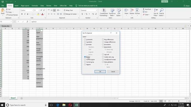Switch to the Page Layout tab
This screenshot has height=107, width=191.
pos(25,6)
